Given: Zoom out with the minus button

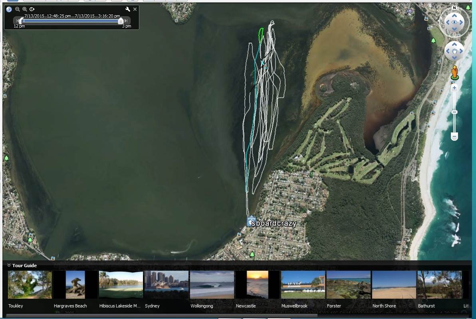Looking at the screenshot, I should click(454, 137).
